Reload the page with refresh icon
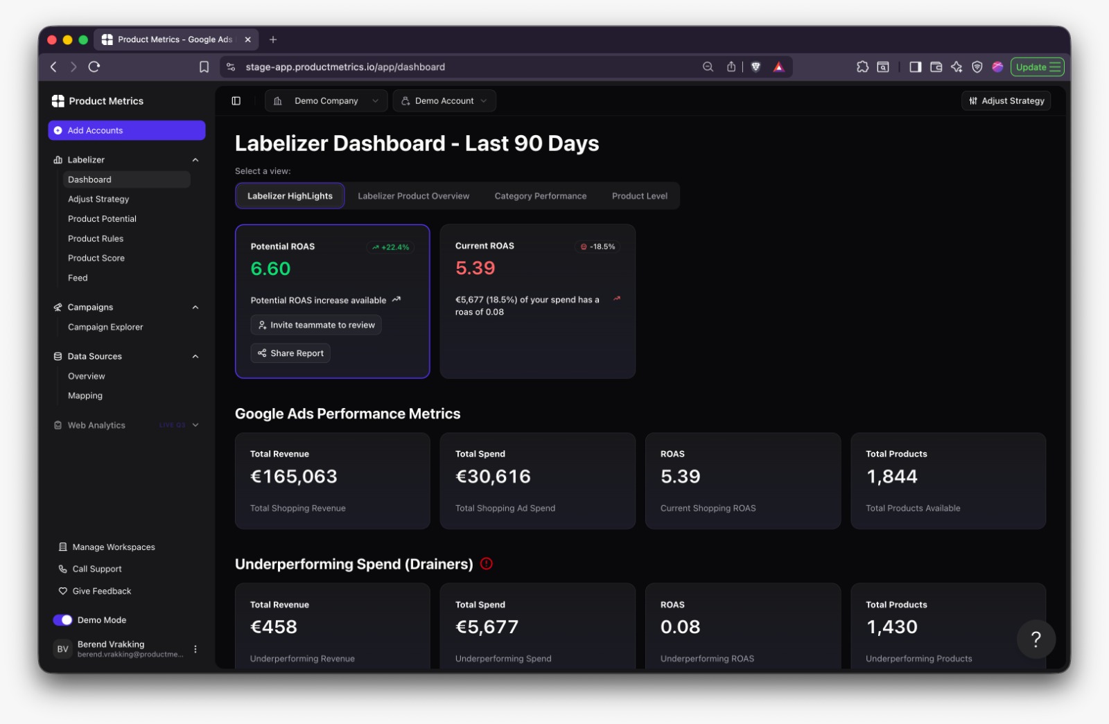The width and height of the screenshot is (1109, 724). [94, 67]
